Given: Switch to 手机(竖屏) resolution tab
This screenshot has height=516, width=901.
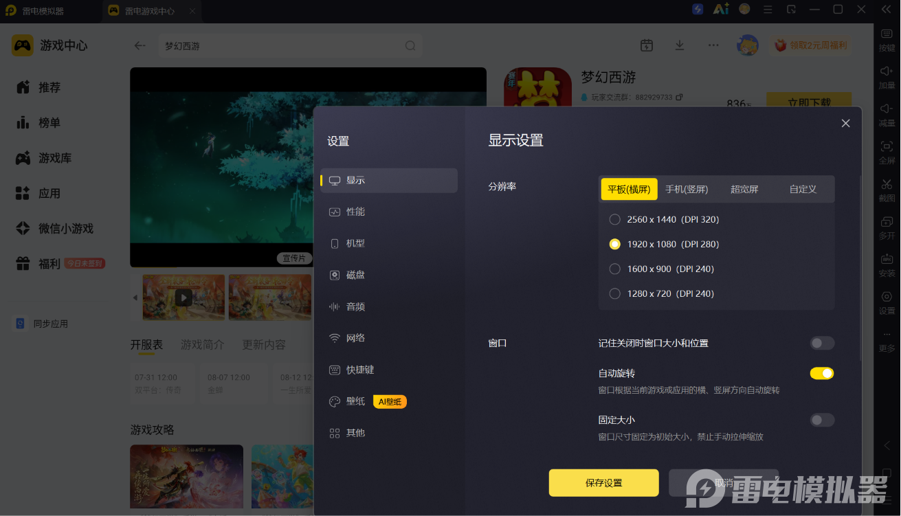Looking at the screenshot, I should point(687,189).
